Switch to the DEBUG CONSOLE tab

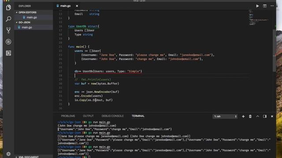[x=113, y=116]
